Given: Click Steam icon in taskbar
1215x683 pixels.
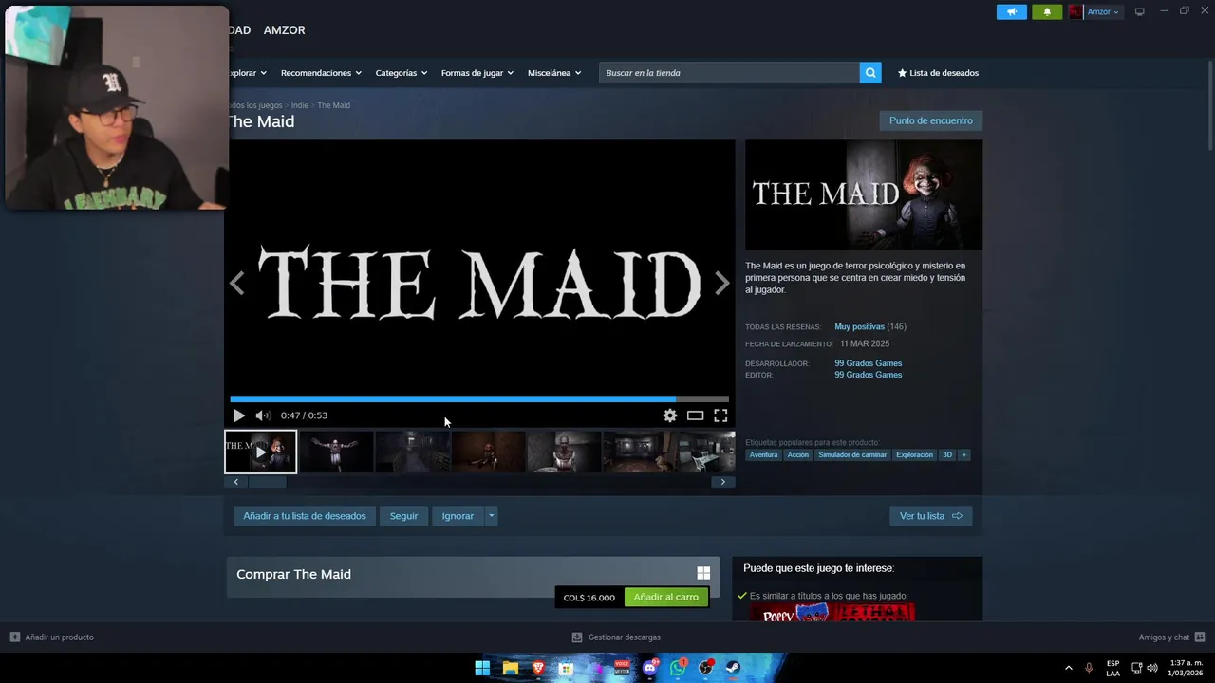Looking at the screenshot, I should (x=734, y=668).
